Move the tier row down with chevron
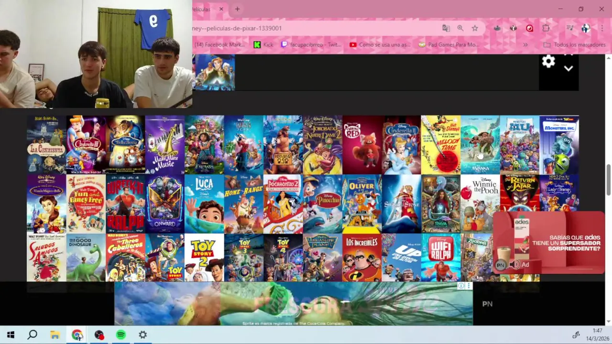The height and width of the screenshot is (344, 612). point(568,69)
